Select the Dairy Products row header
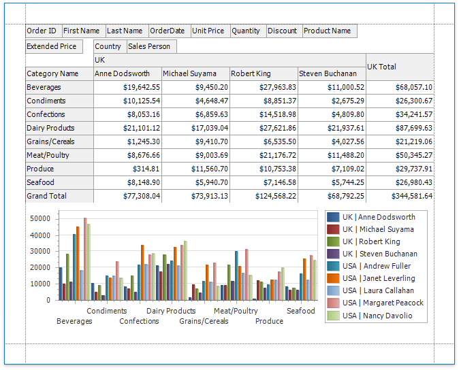The width and height of the screenshot is (459, 370). pos(59,128)
